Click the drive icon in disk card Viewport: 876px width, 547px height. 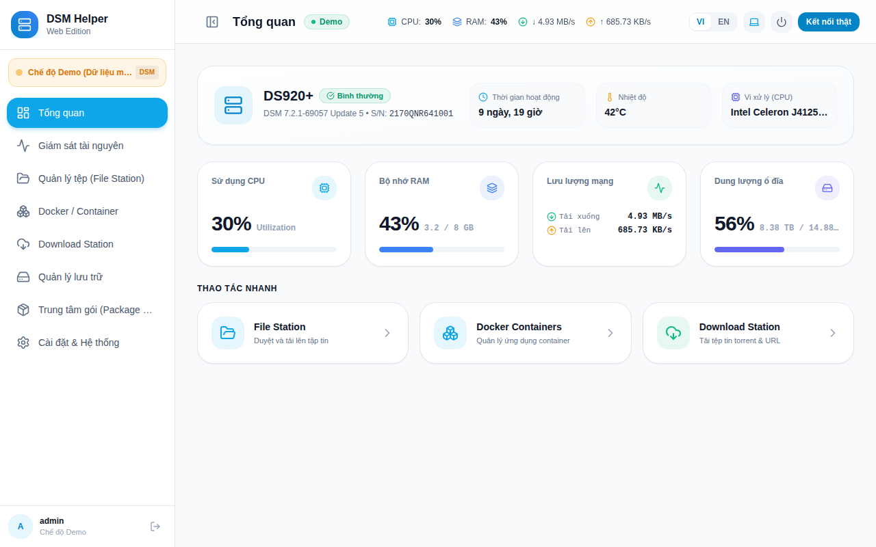tap(827, 188)
